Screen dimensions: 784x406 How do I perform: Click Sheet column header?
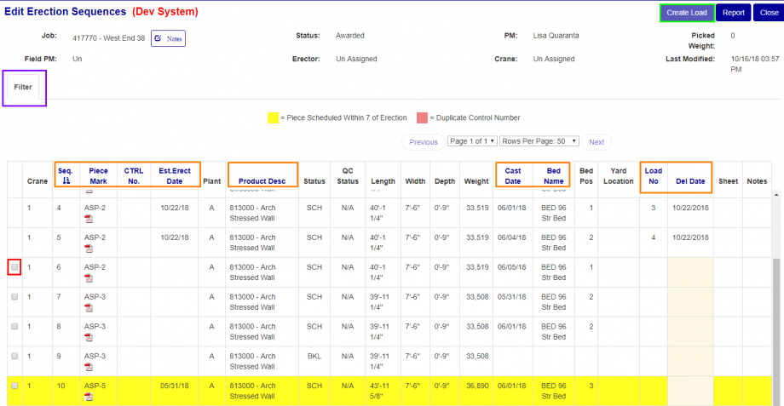[728, 180]
